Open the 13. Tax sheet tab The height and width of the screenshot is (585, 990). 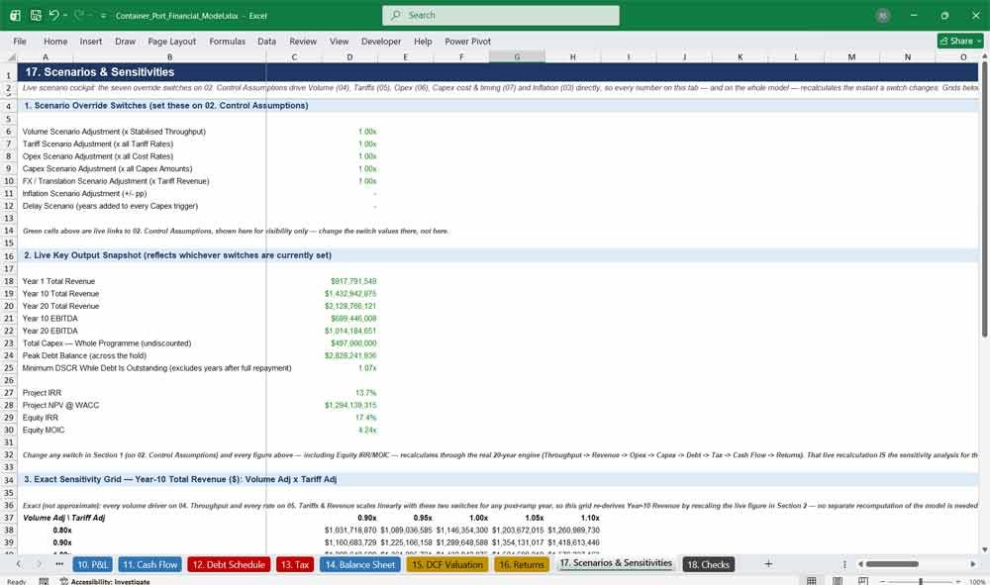295,565
